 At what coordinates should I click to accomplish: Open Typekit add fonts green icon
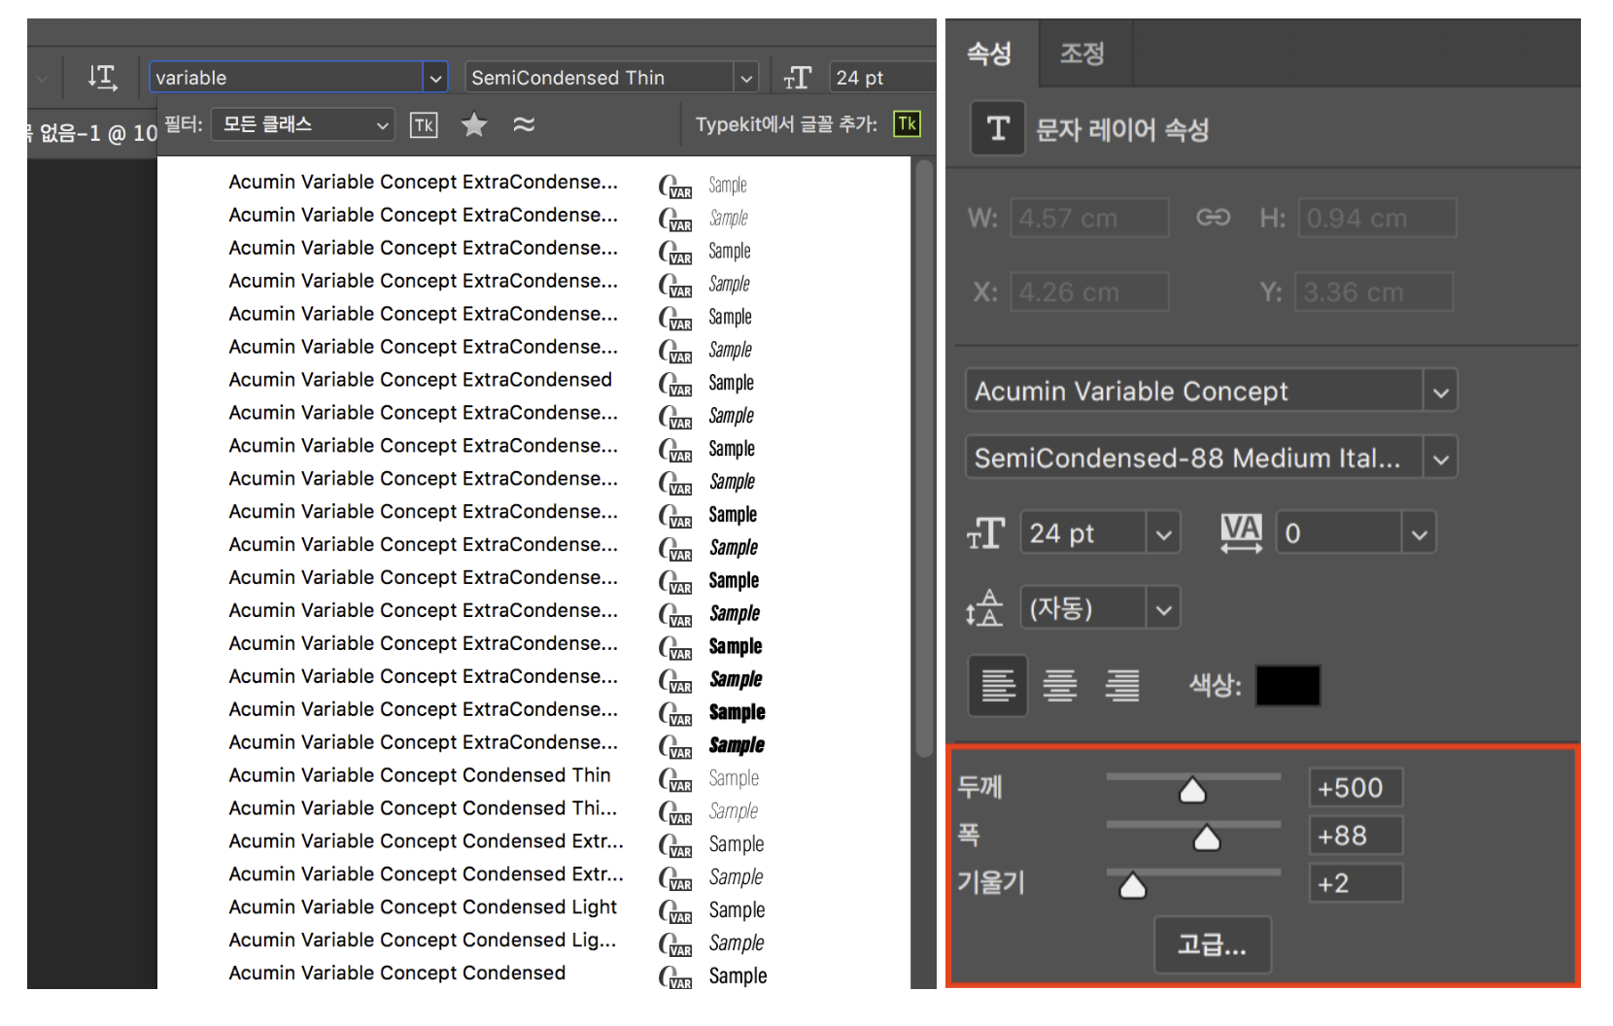tap(907, 123)
